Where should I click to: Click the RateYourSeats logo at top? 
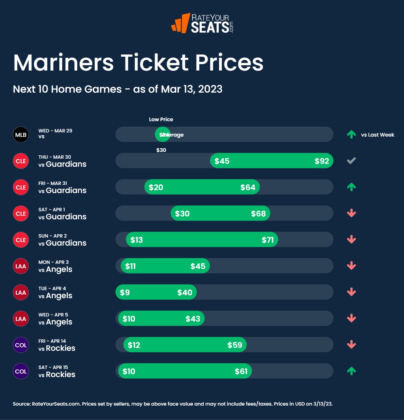point(202,23)
